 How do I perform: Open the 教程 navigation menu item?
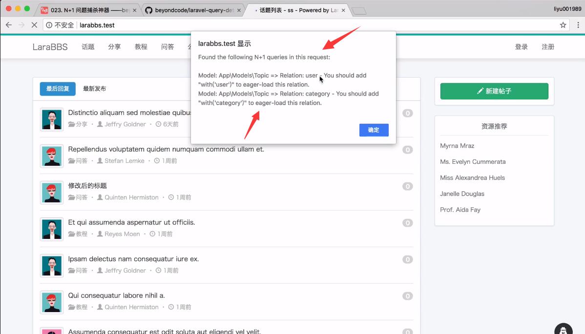pyautogui.click(x=140, y=46)
